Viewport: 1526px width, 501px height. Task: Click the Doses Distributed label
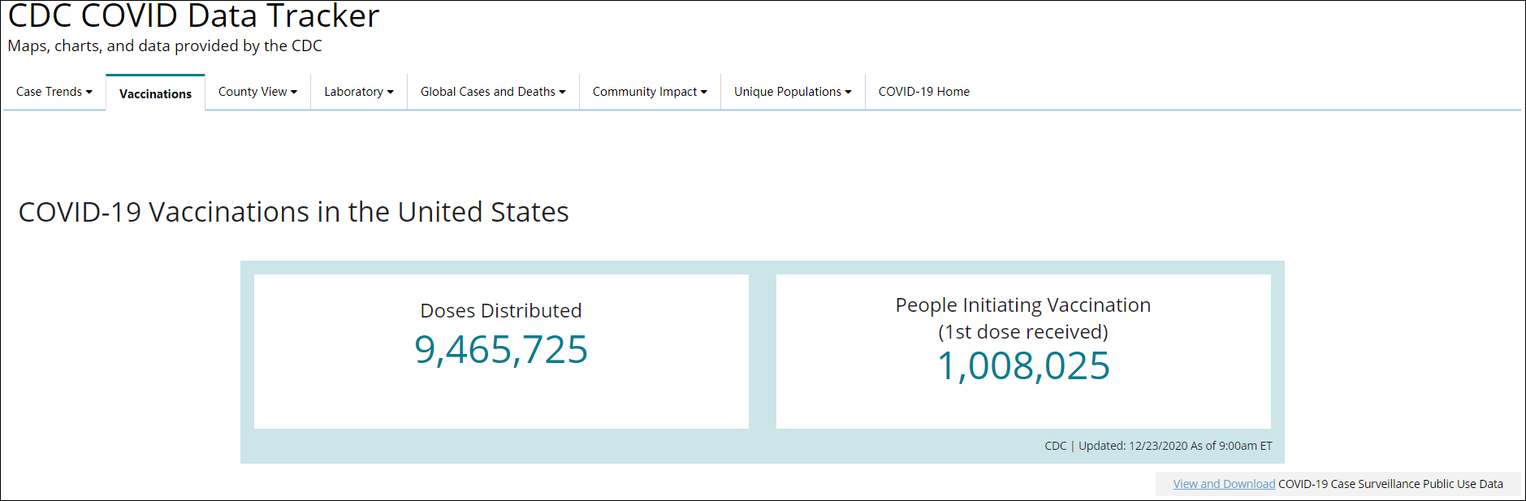(501, 311)
